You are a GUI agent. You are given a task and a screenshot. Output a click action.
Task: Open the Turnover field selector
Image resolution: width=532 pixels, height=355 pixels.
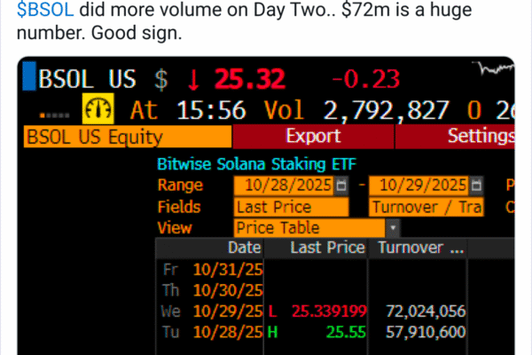coord(426,207)
